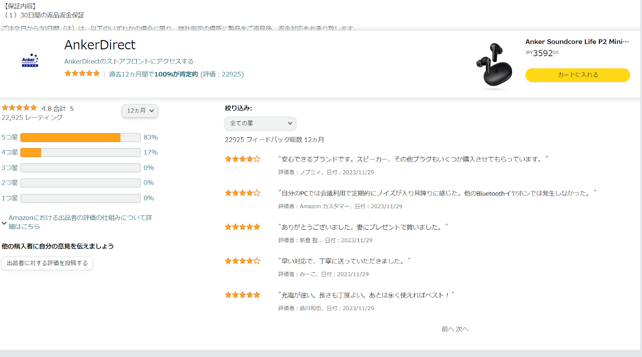Add the earbuds to cart with yellow button
The width and height of the screenshot is (642, 357).
(x=578, y=75)
